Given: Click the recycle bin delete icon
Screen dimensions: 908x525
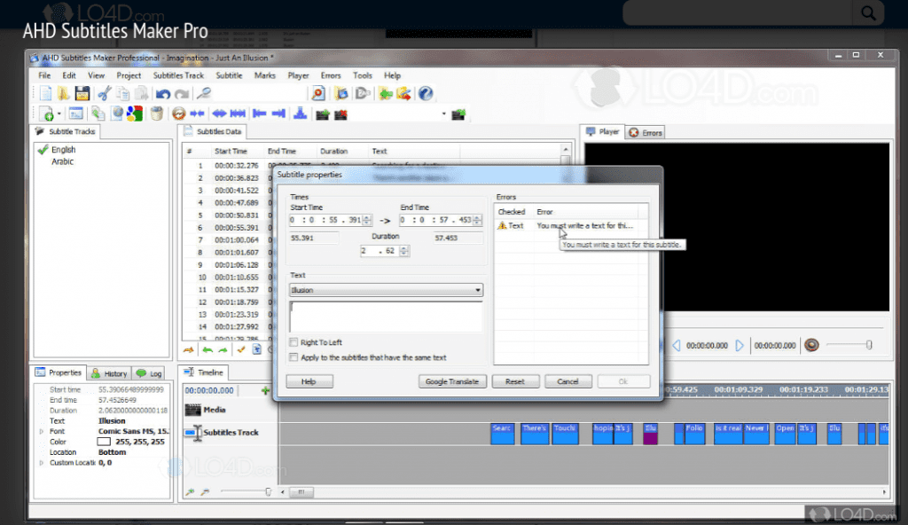Looking at the screenshot, I should pos(156,114).
